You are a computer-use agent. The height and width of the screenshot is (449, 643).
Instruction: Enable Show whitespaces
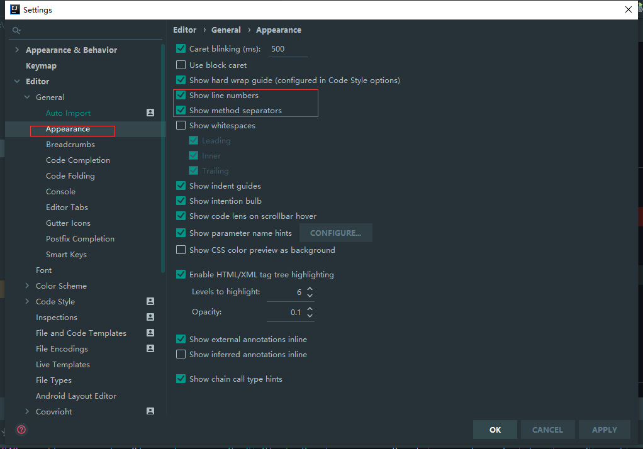pyautogui.click(x=181, y=126)
